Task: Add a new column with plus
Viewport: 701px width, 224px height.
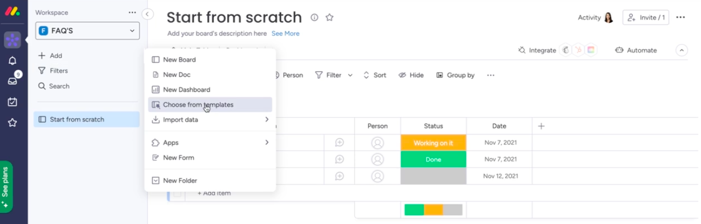Action: click(x=541, y=126)
